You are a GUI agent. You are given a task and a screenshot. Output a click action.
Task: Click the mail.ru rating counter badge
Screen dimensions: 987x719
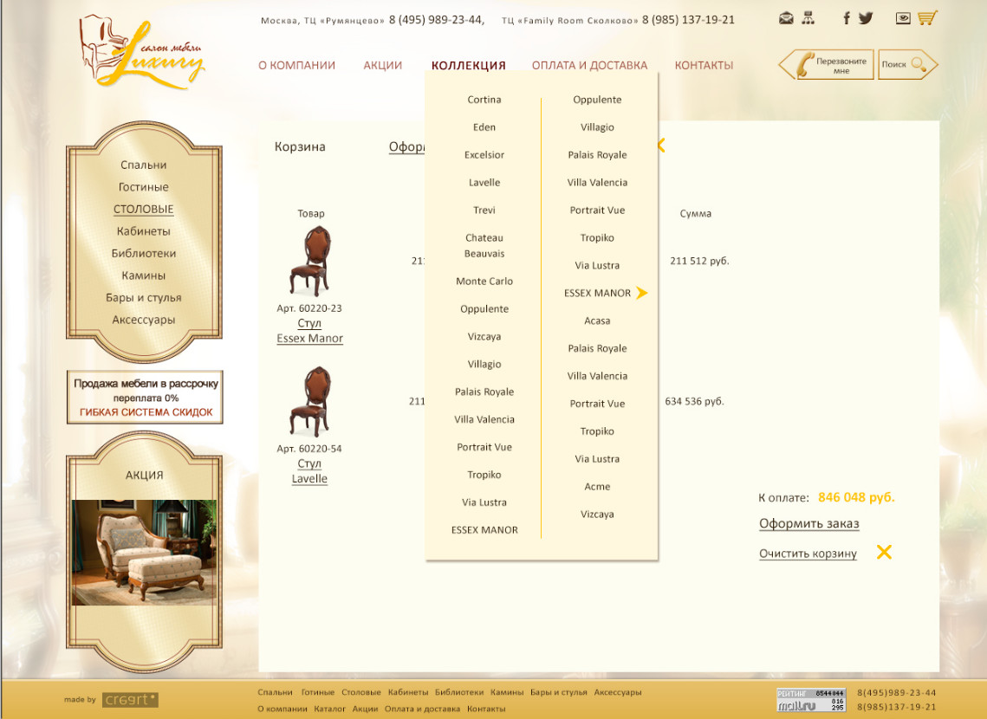(811, 699)
